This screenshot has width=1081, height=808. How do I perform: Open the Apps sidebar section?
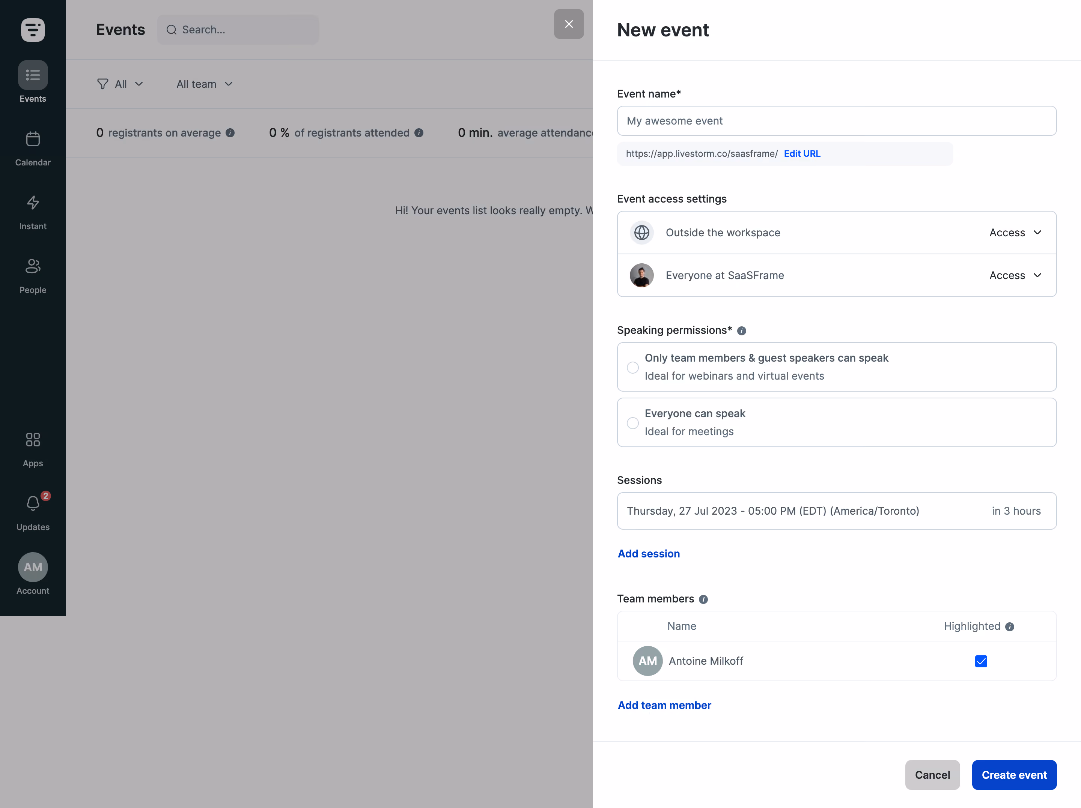tap(33, 449)
